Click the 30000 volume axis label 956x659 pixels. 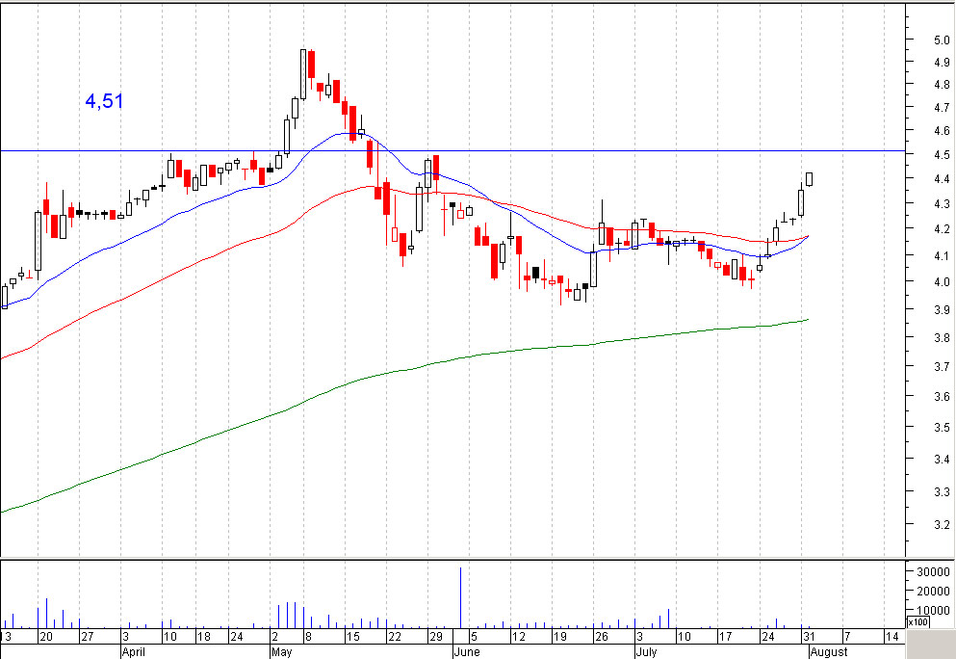click(x=933, y=571)
